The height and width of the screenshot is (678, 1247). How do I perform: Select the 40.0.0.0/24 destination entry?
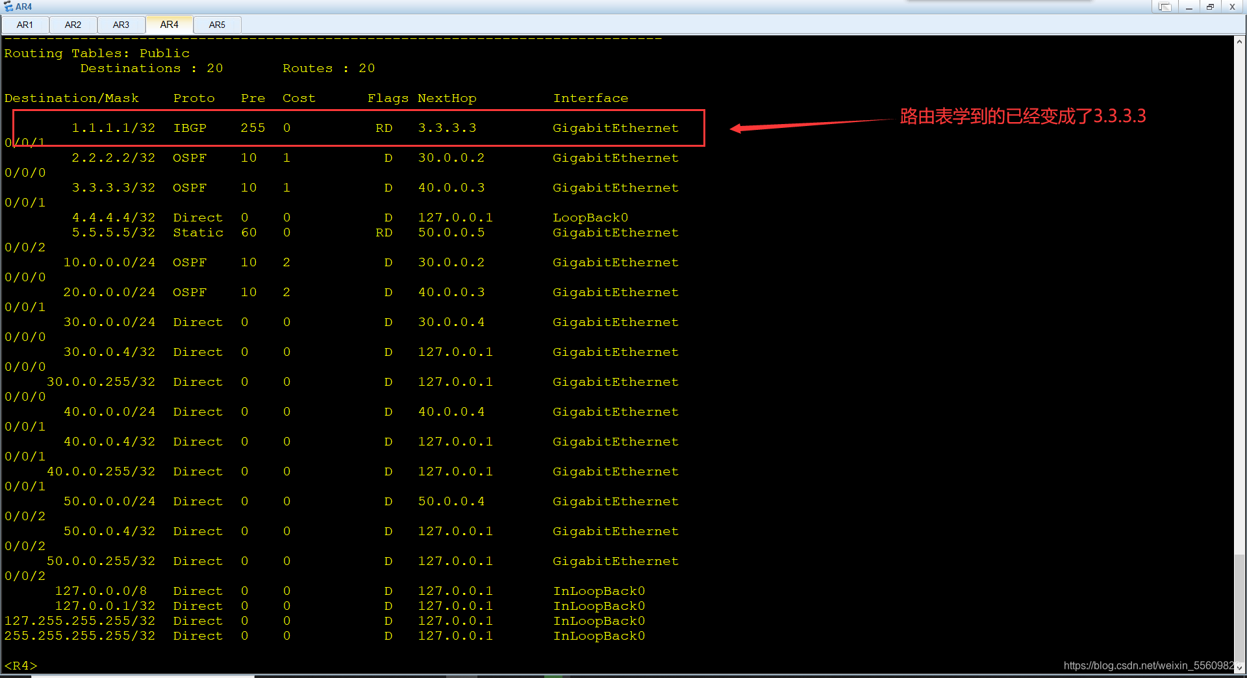point(109,412)
